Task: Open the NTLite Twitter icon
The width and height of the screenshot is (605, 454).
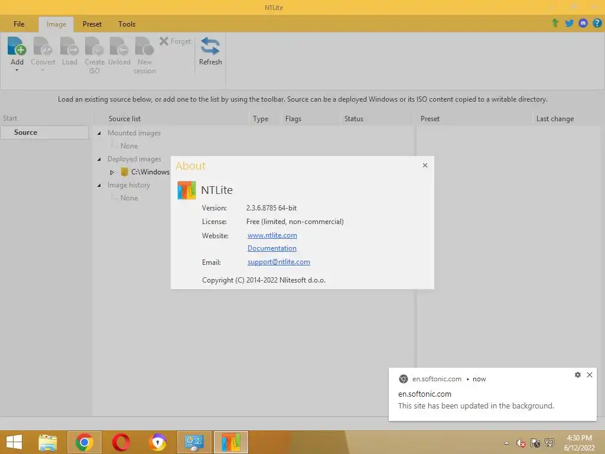Action: [569, 23]
